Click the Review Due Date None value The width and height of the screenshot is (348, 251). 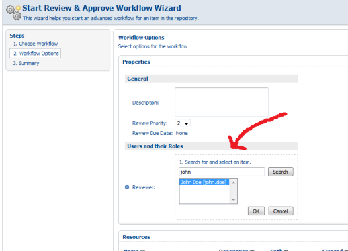tap(181, 133)
